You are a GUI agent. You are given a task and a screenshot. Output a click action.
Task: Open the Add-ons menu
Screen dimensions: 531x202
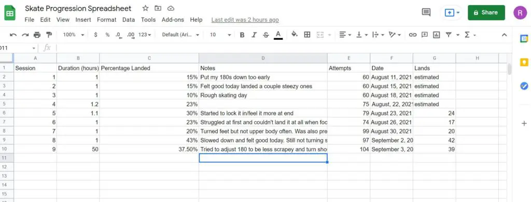point(173,20)
